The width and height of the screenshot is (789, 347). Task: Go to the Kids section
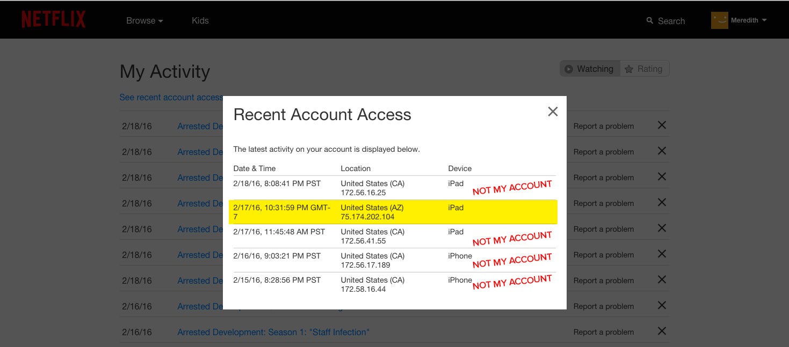coord(200,20)
